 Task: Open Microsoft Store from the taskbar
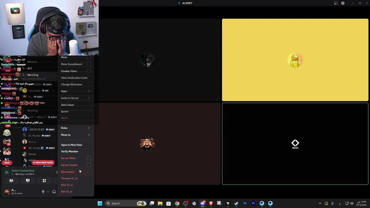pyautogui.click(x=169, y=203)
